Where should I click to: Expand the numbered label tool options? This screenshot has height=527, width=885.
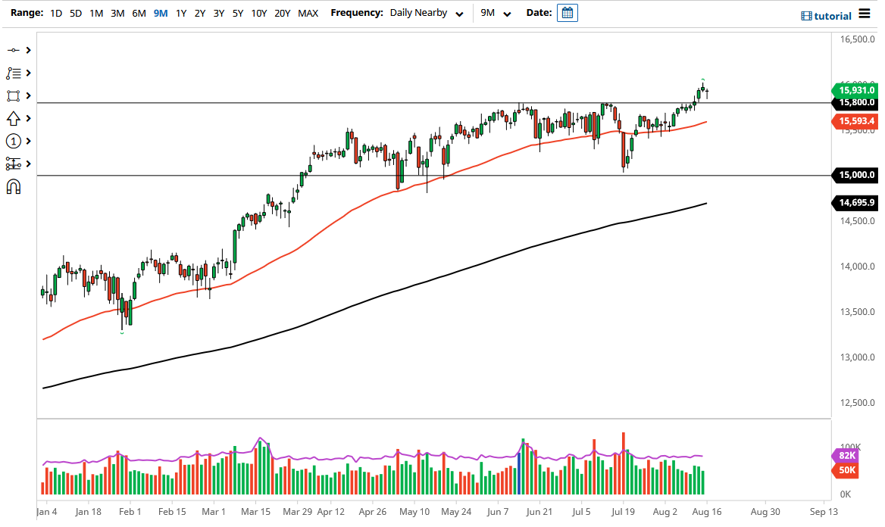tap(28, 141)
